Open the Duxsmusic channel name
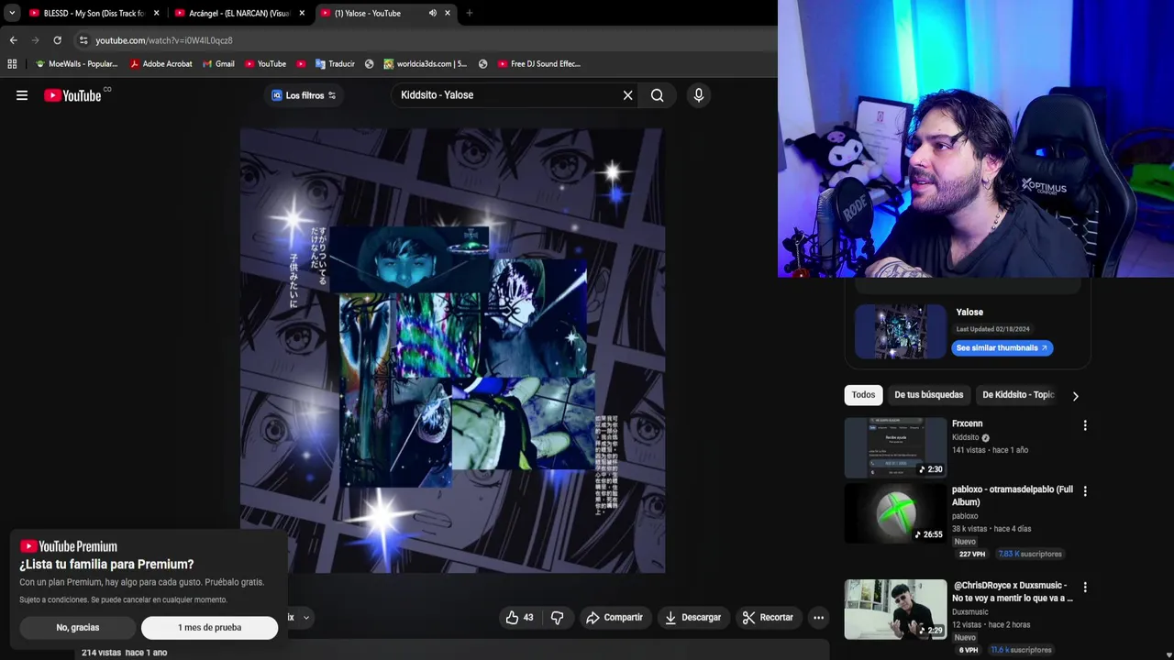 pyautogui.click(x=970, y=612)
